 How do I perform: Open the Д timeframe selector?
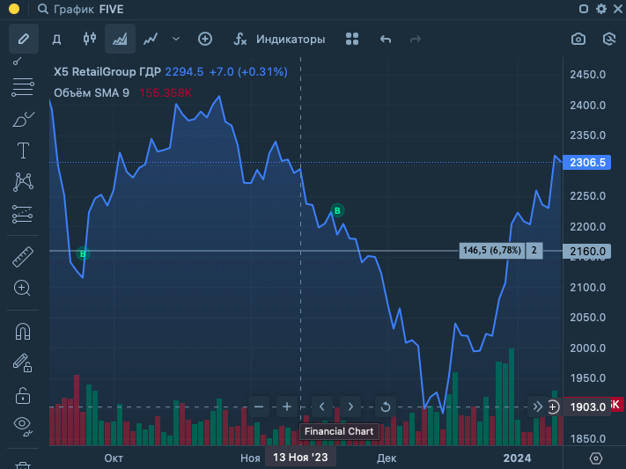click(56, 39)
